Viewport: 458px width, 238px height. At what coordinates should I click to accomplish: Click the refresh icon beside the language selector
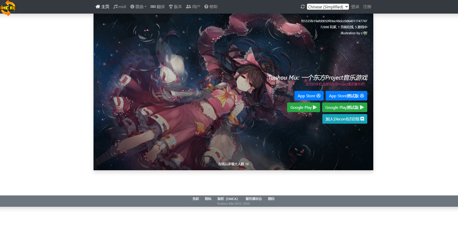[x=303, y=7]
